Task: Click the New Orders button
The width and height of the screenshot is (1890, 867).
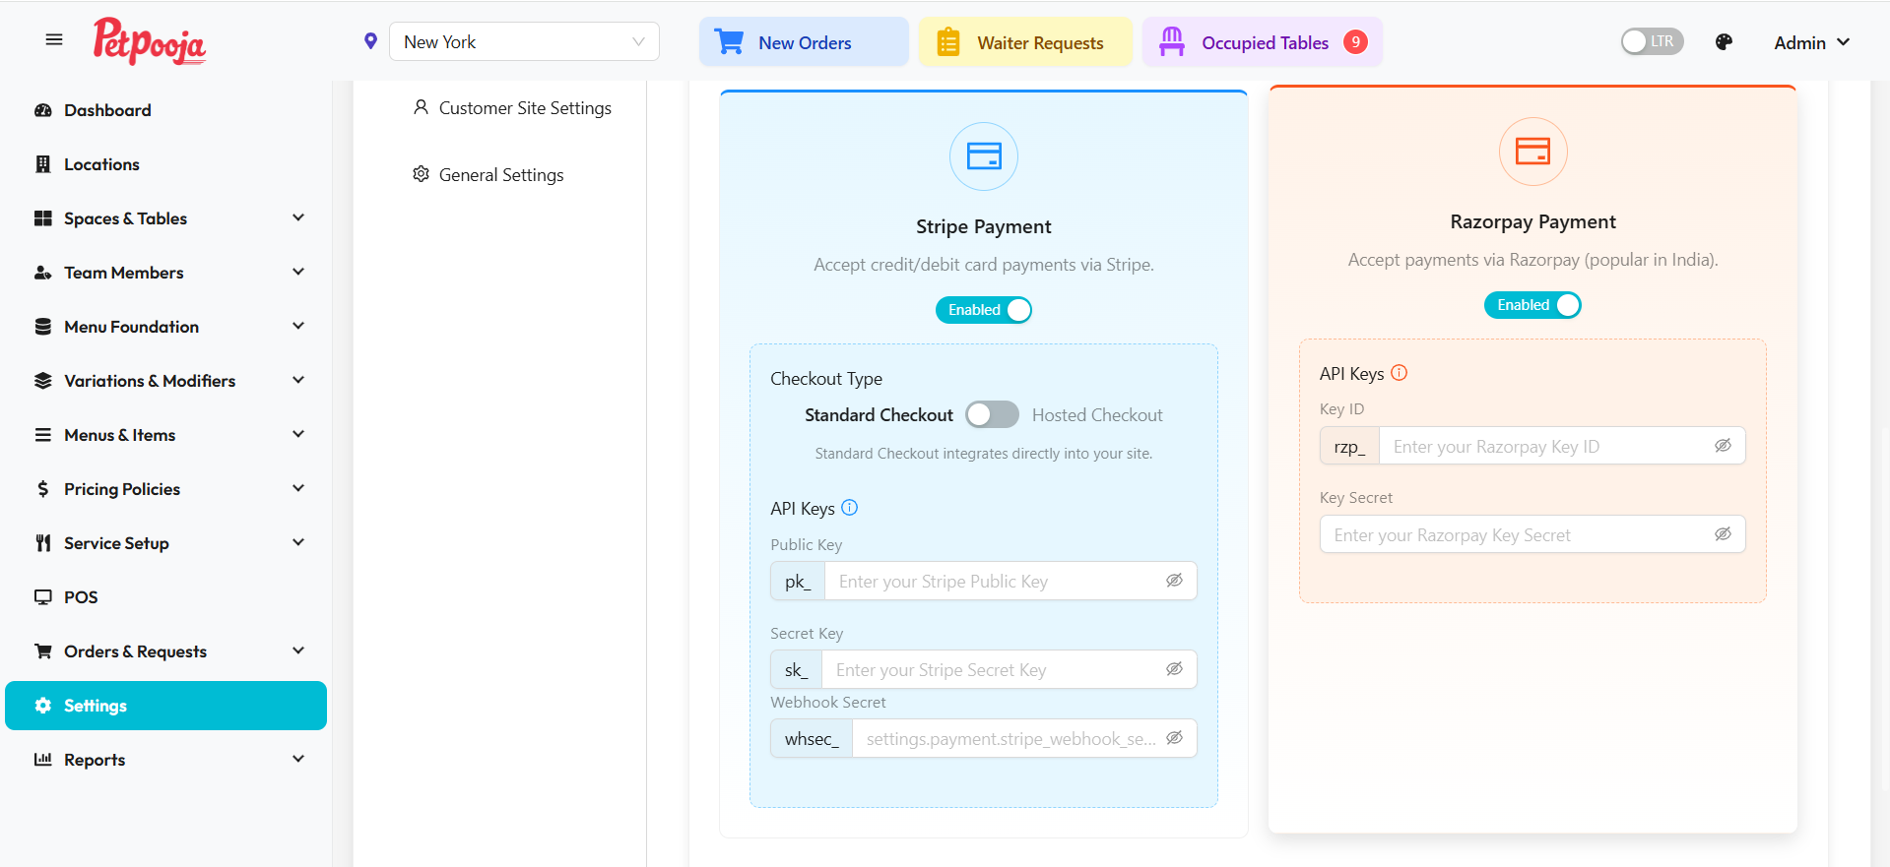Action: pos(804,42)
